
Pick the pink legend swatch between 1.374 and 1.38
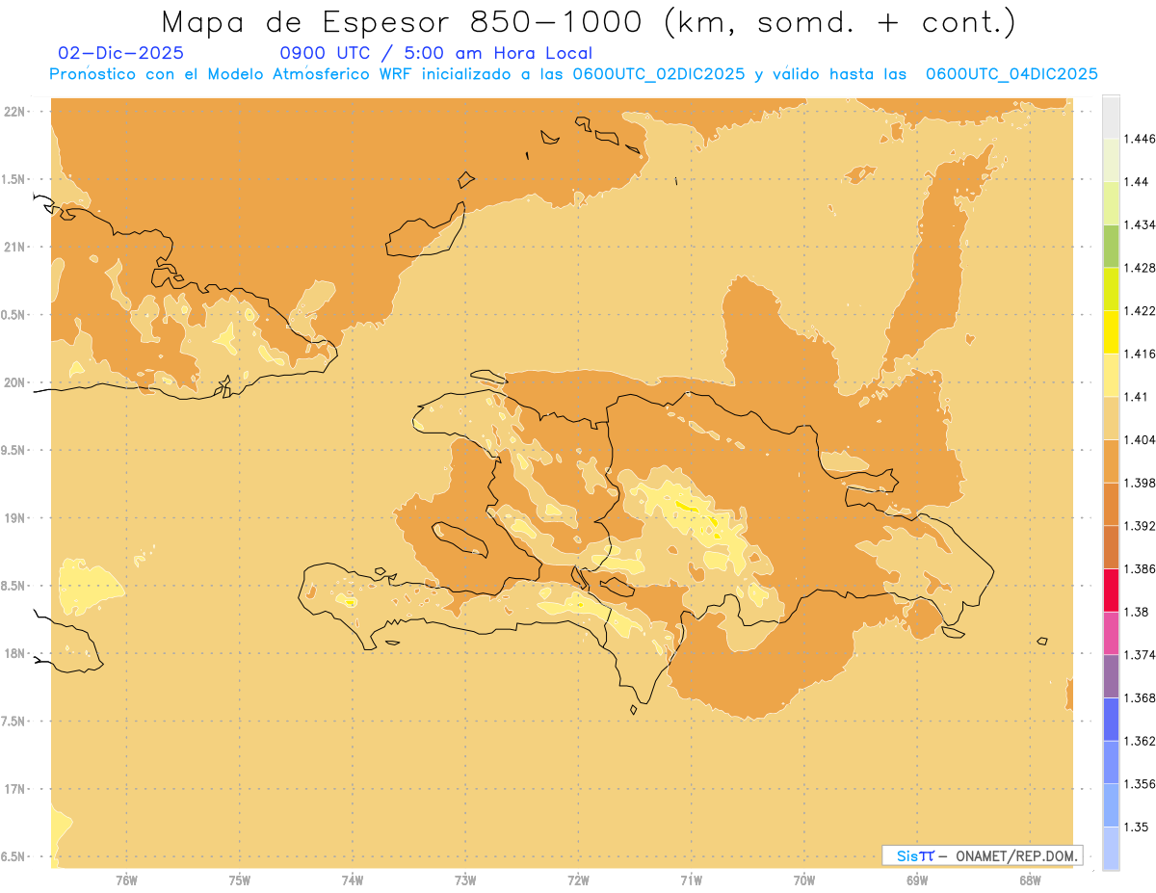[1111, 634]
